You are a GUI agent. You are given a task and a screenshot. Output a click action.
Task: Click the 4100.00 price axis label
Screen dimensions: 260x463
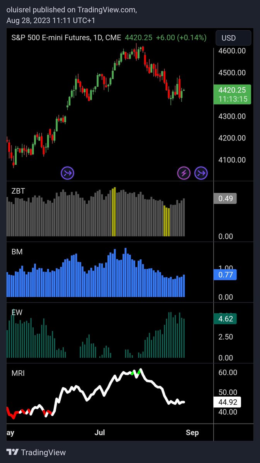pyautogui.click(x=232, y=159)
